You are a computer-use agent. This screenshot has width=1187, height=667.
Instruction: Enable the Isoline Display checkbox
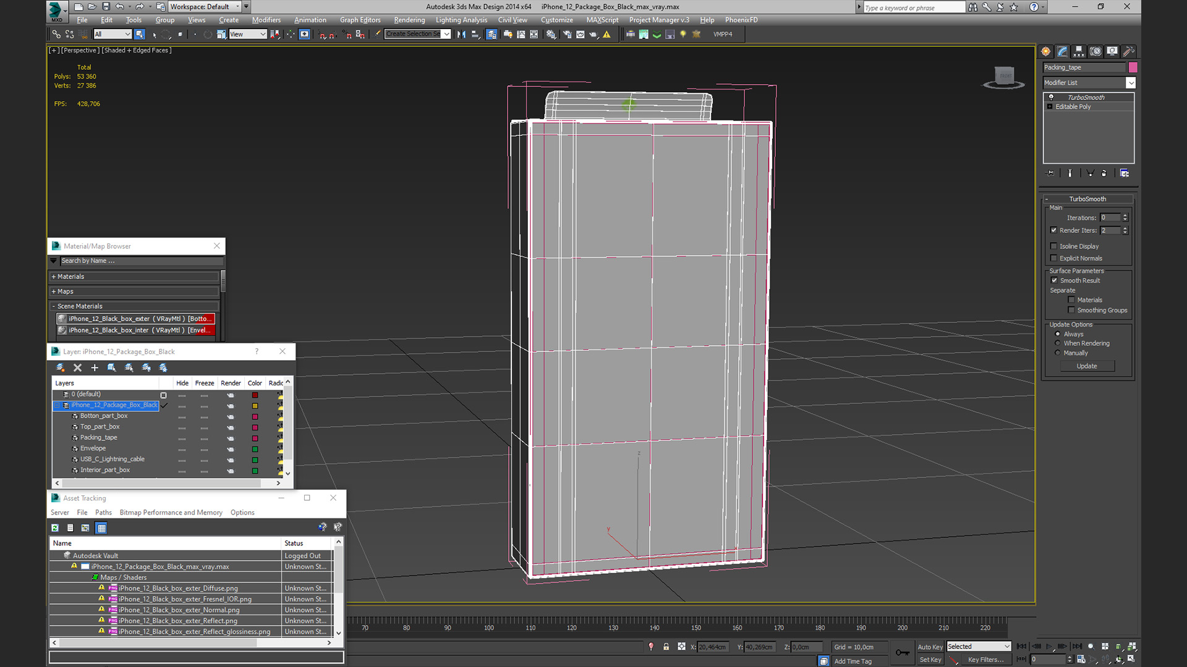1054,246
